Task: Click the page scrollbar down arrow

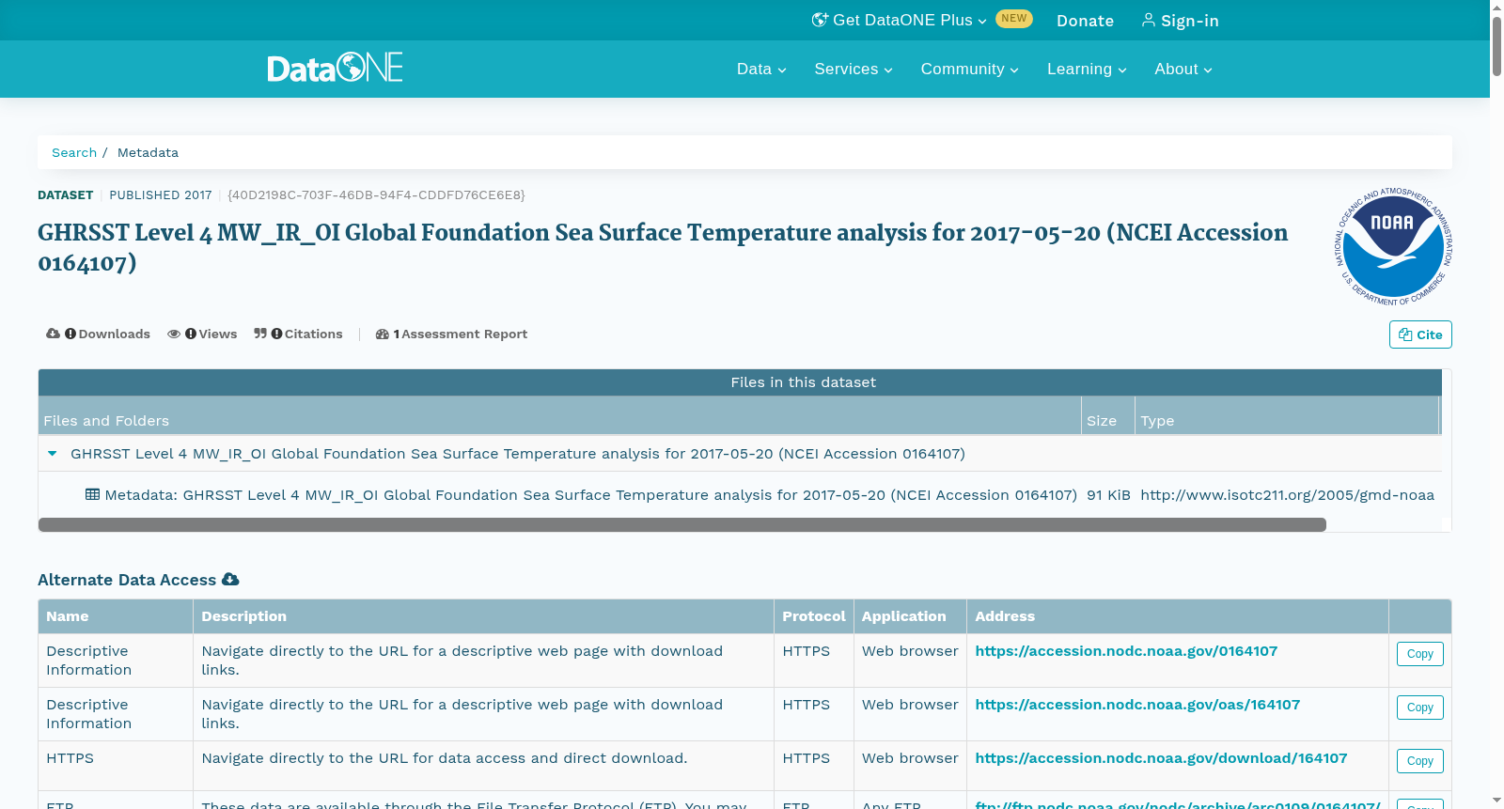Action: 1496,801
